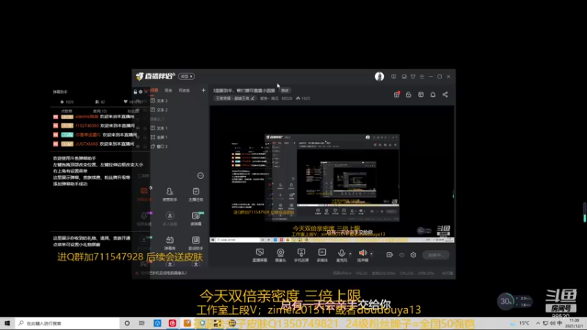Viewport: 587px width, 330px height.
Task: Toggle lock on the 全屏 1 source
Action: 145,137
